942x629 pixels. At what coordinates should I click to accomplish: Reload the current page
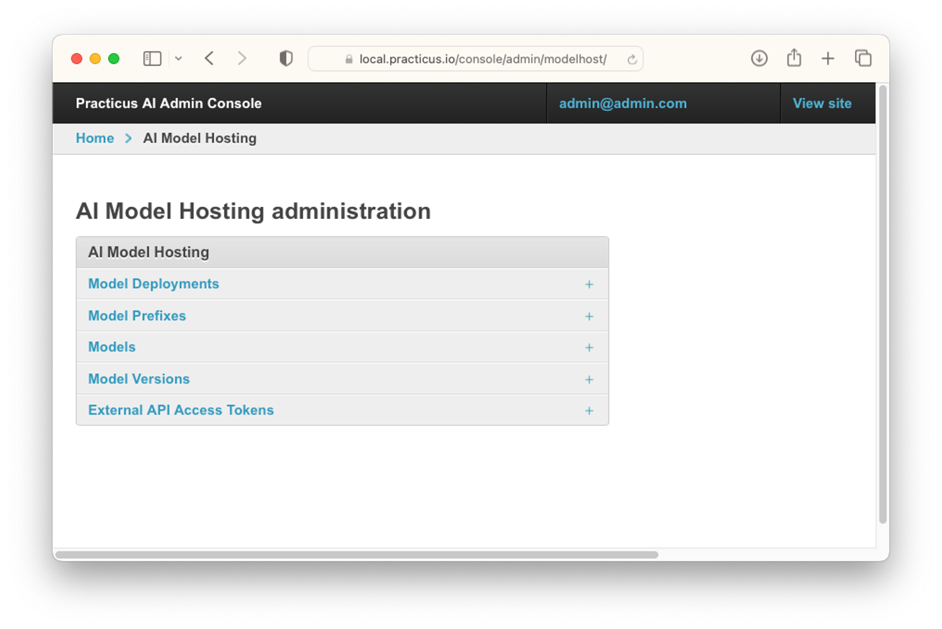[632, 59]
